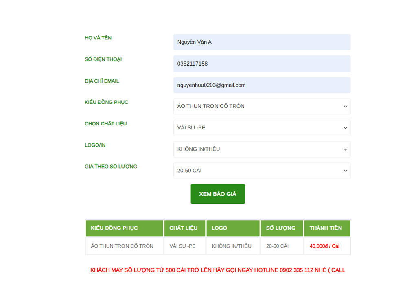
Task: Expand the Giá theo số lượng dropdown
Action: tap(262, 171)
